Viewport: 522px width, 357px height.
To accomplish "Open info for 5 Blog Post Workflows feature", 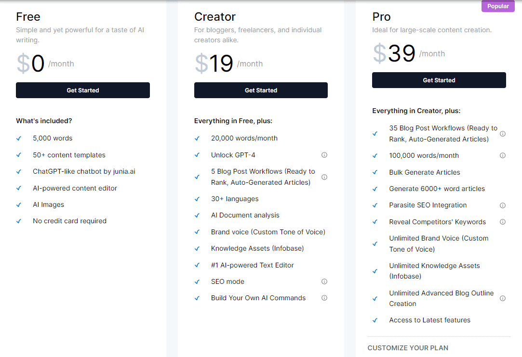I will [x=324, y=177].
